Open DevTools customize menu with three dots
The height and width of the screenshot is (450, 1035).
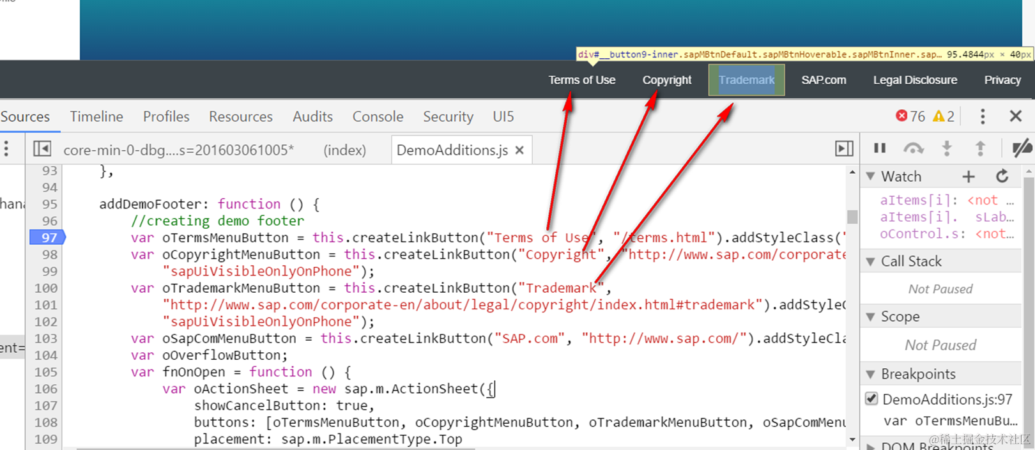click(983, 116)
